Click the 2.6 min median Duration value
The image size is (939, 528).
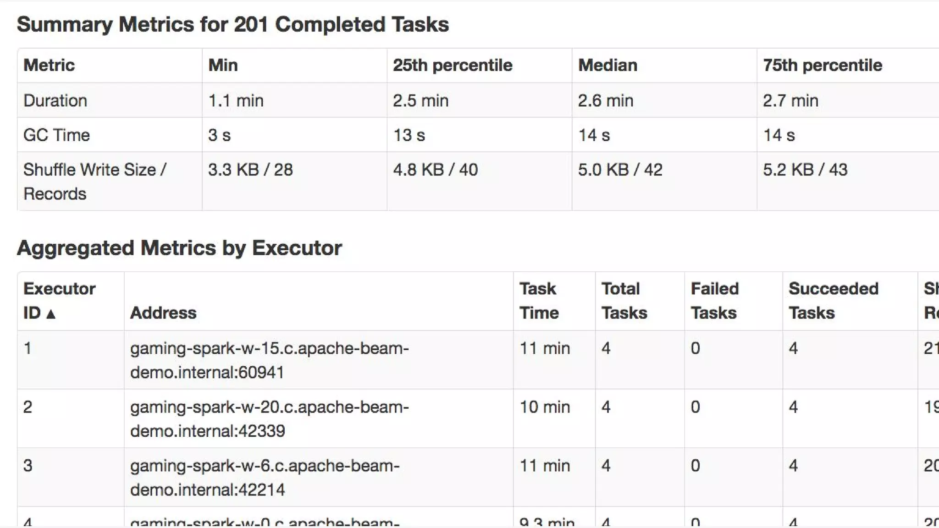coord(605,100)
